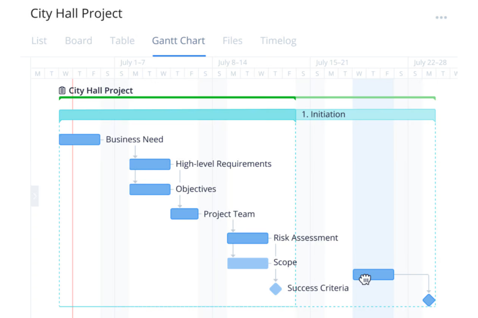This screenshot has width=478, height=318.
Task: Open the Timelog tab
Action: [x=278, y=41]
